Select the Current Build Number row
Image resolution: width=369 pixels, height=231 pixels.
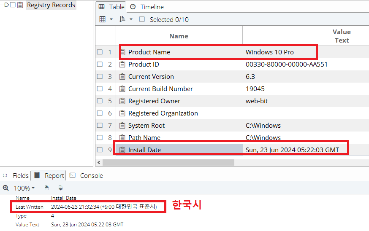(x=160, y=89)
